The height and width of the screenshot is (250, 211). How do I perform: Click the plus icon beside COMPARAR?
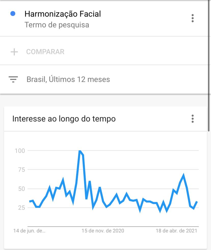[x=14, y=52]
